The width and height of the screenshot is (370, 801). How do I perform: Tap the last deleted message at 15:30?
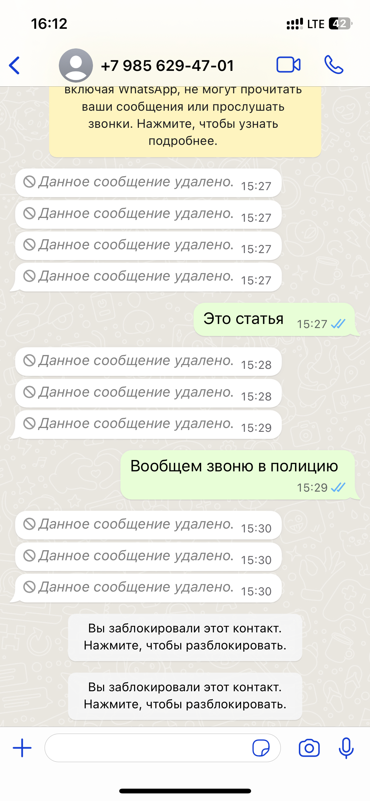click(148, 588)
